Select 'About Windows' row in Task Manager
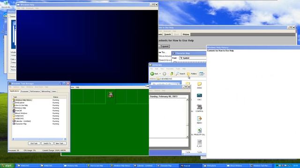The image size is (300, 168). 39,113
